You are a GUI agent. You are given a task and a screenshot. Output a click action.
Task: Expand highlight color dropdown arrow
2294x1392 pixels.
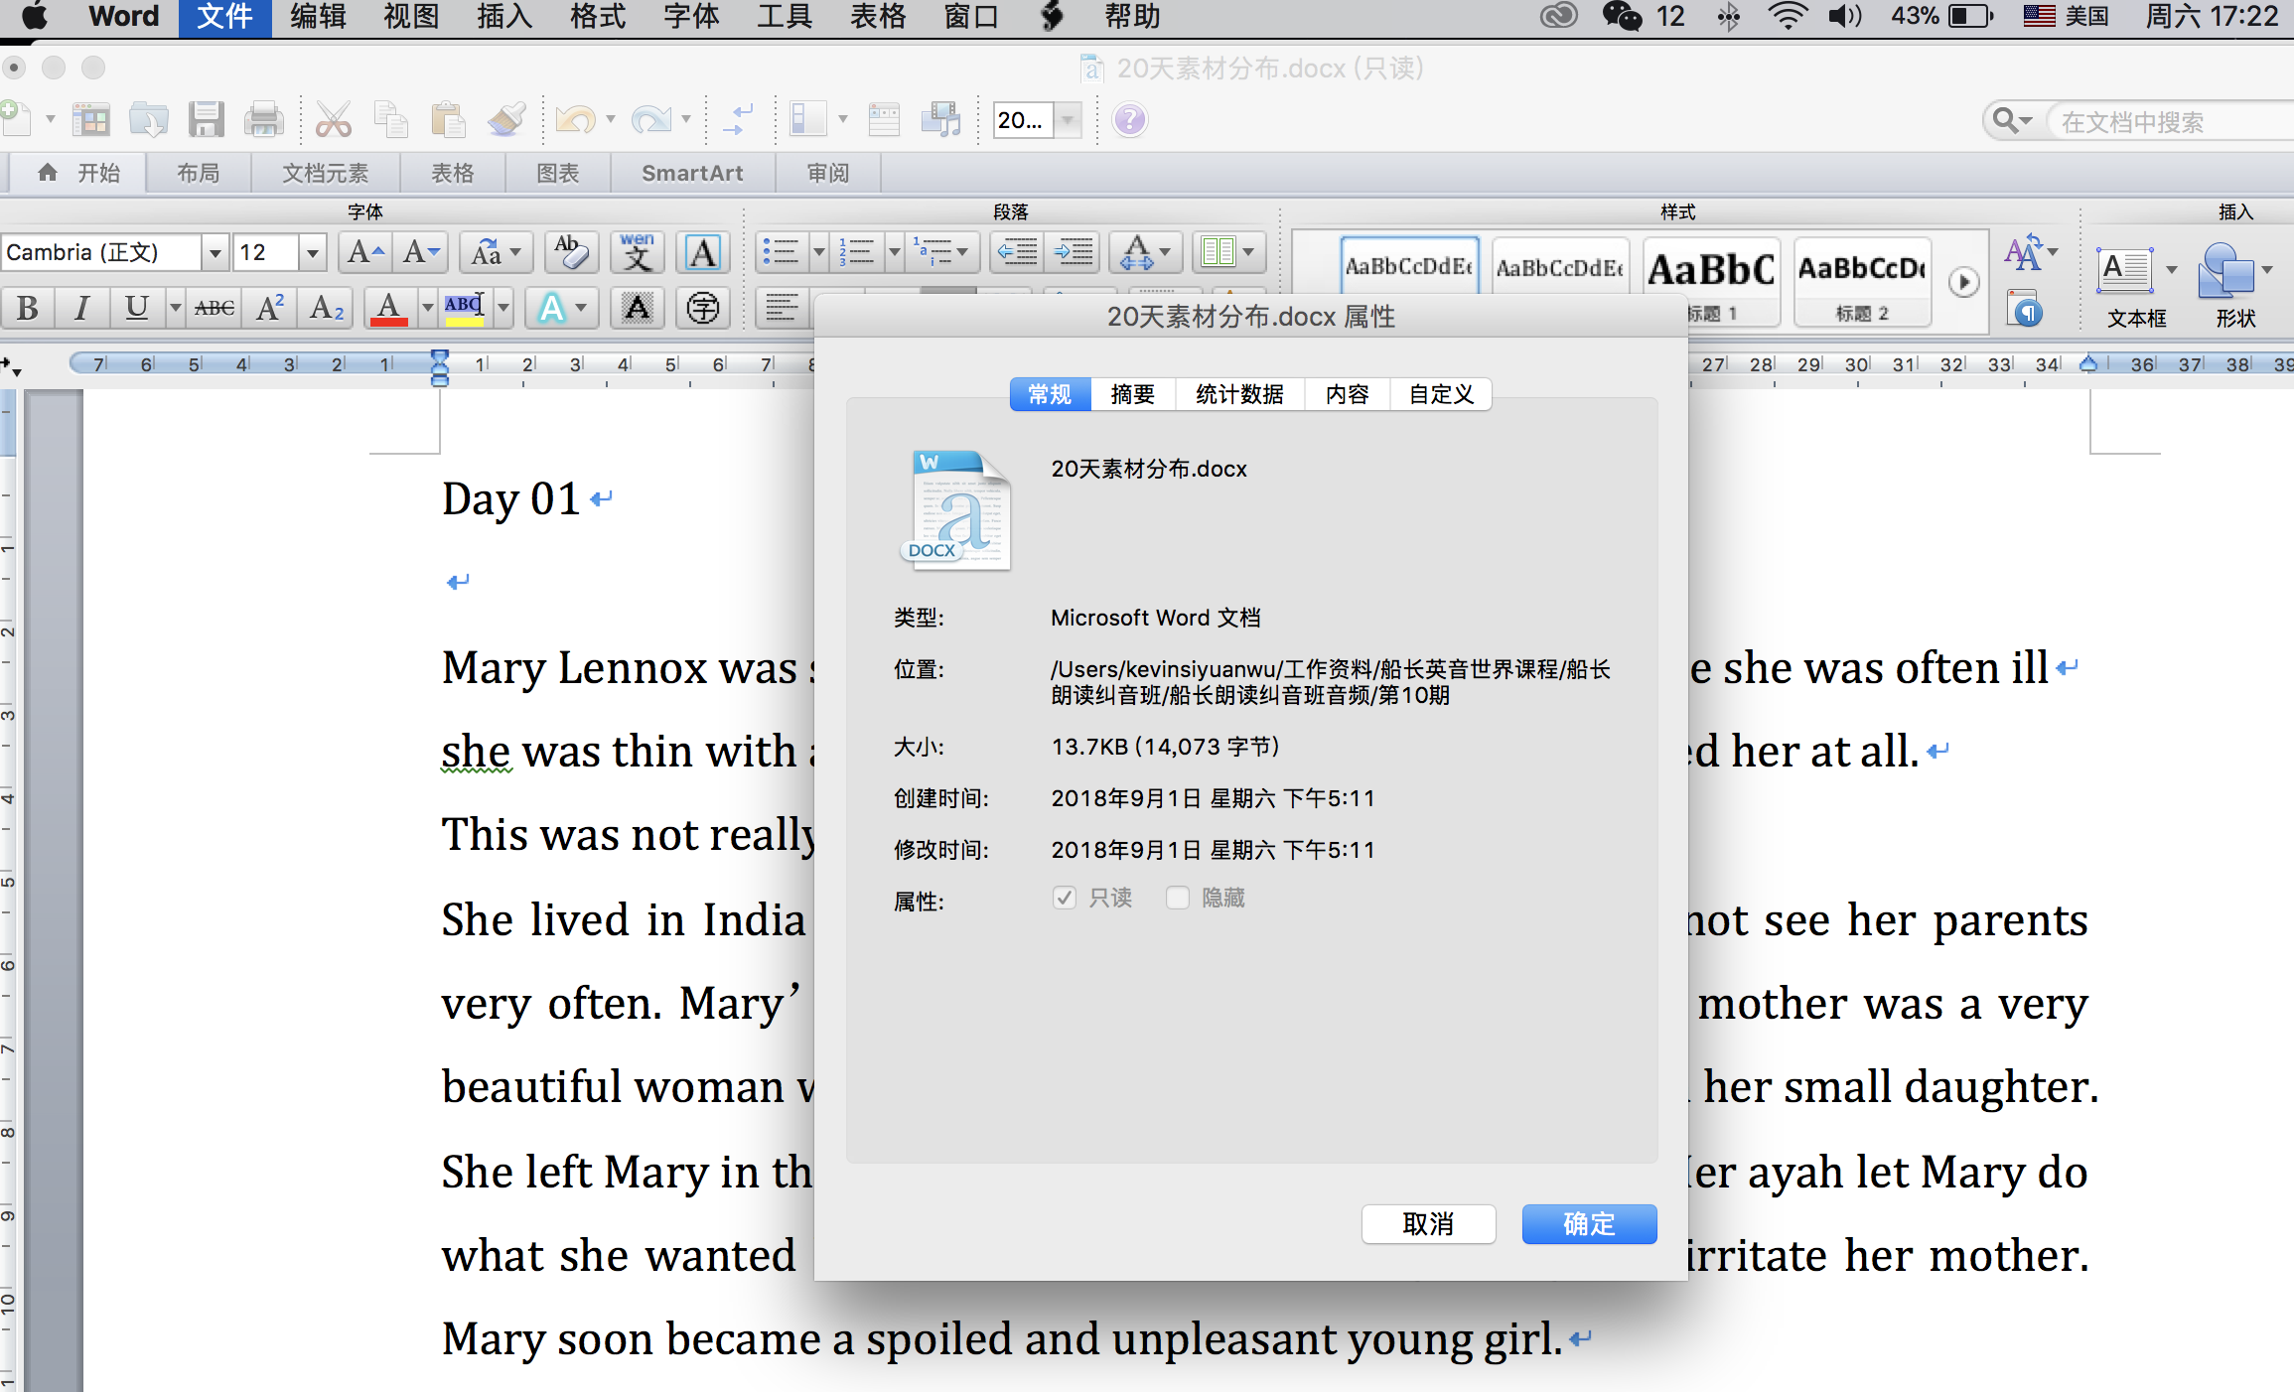pyautogui.click(x=503, y=308)
